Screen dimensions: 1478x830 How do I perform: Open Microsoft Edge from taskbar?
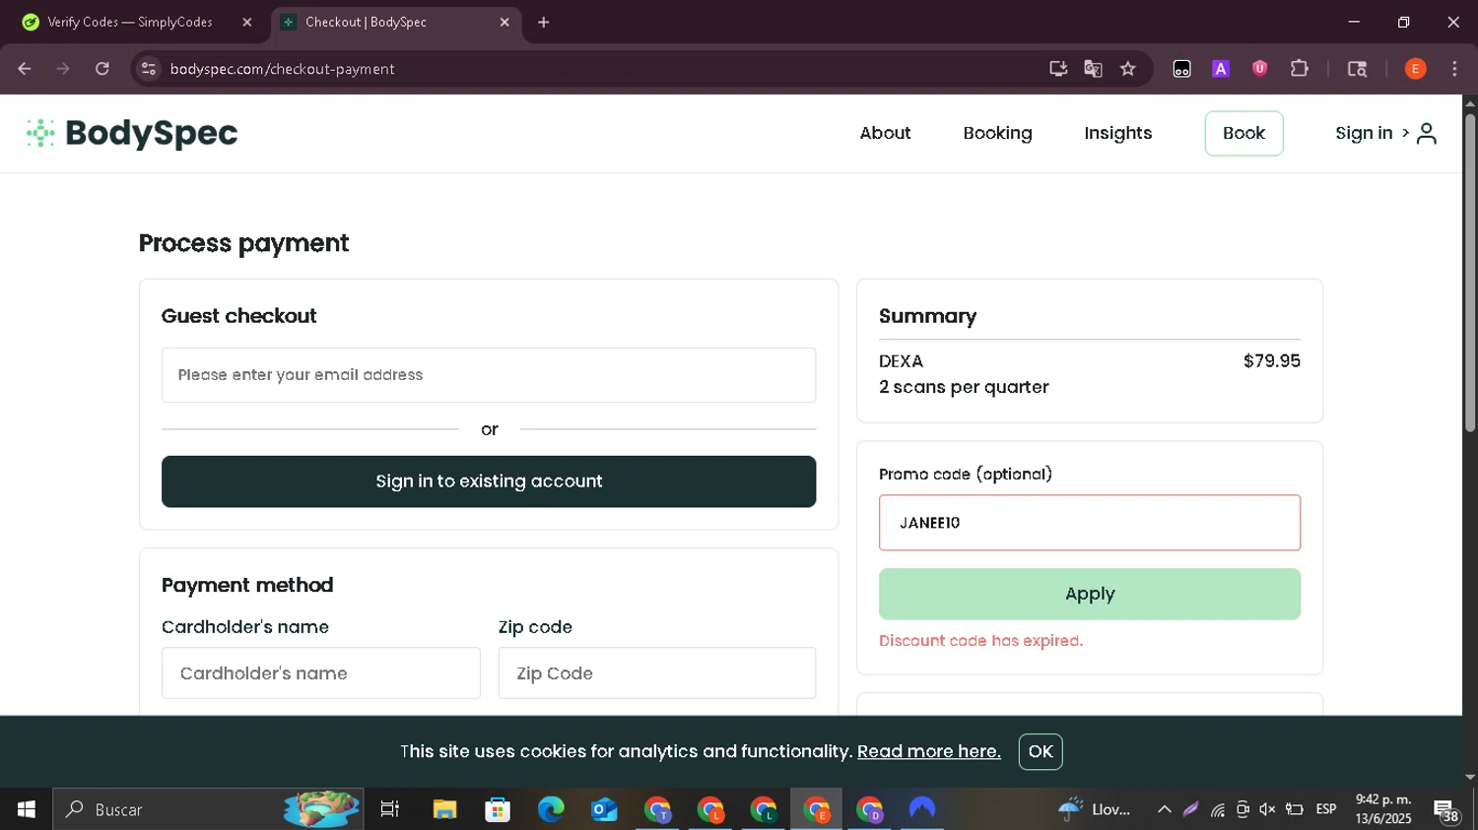tap(551, 809)
